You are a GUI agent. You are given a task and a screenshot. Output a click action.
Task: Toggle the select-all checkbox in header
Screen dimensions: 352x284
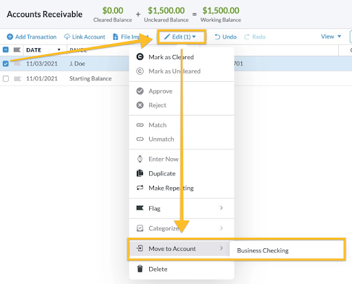tap(5, 50)
